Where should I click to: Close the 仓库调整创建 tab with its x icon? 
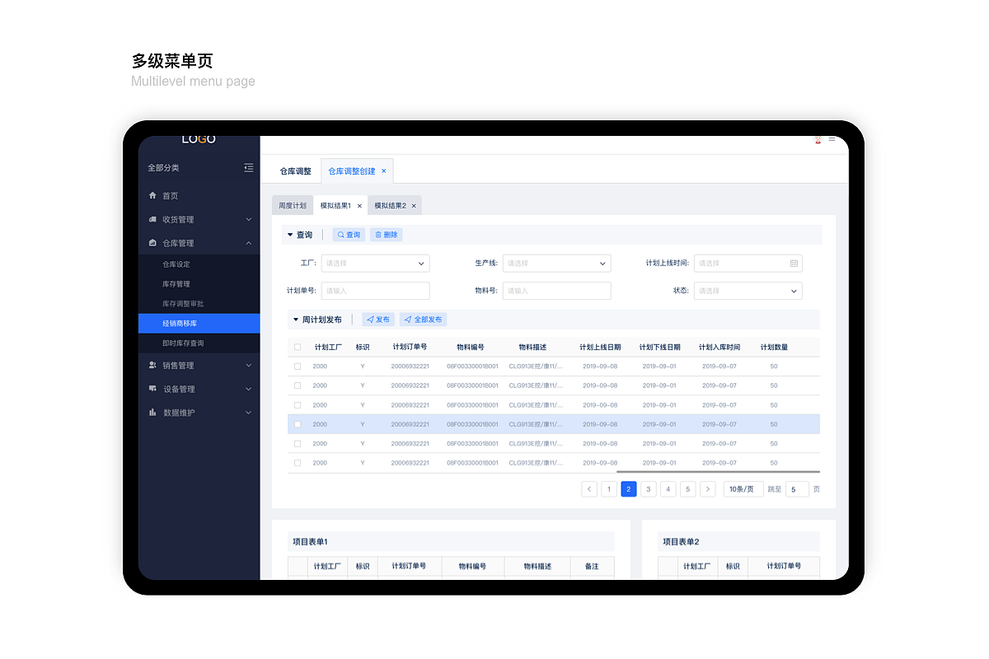click(x=384, y=171)
